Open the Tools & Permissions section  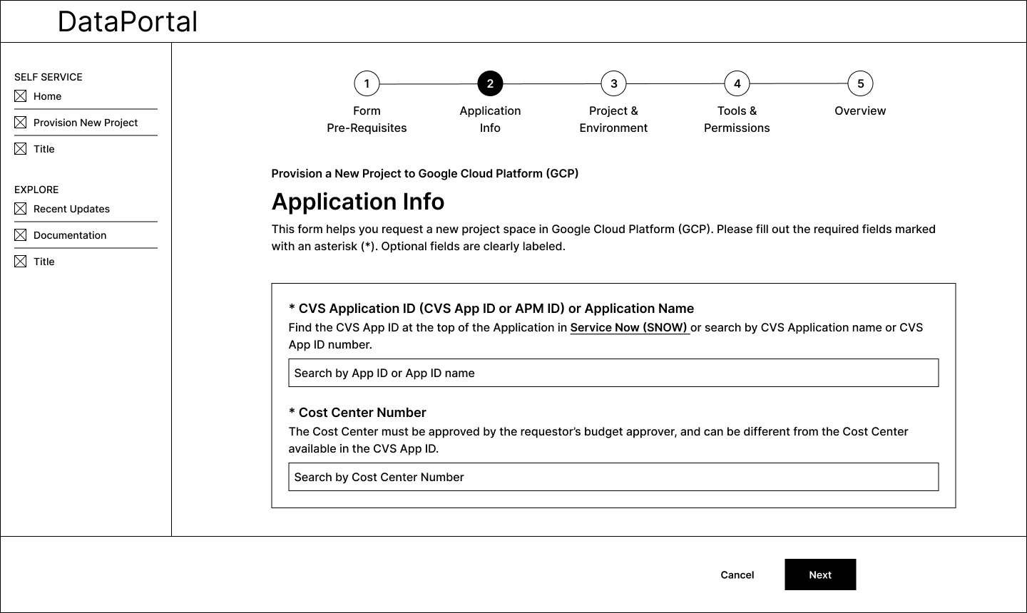[x=737, y=119]
